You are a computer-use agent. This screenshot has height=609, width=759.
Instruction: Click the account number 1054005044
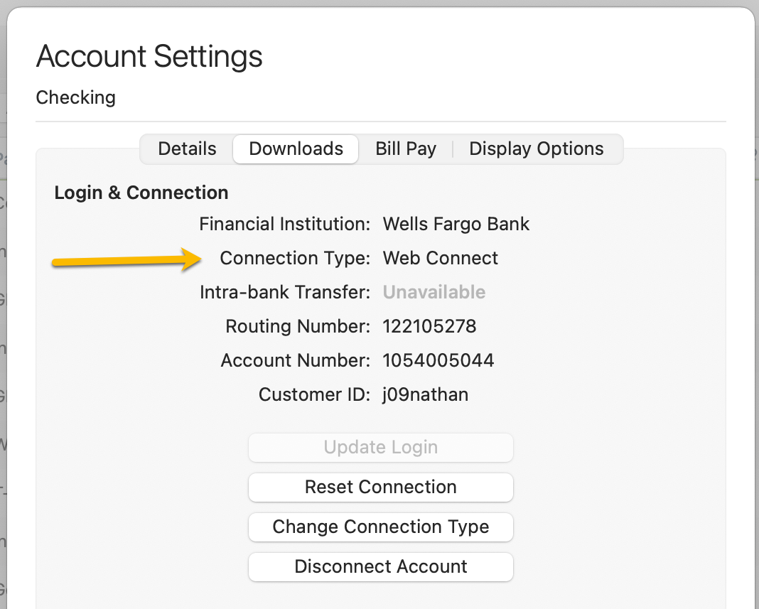[x=438, y=361]
